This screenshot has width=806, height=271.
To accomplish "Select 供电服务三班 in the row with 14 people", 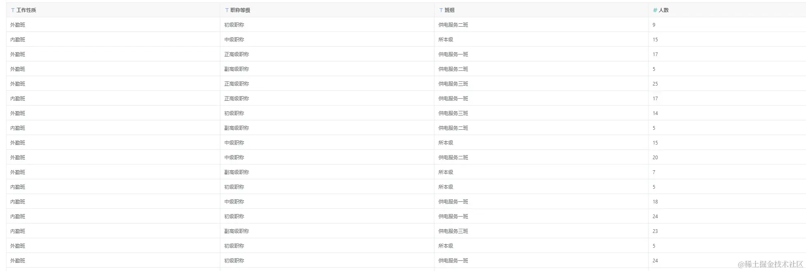I will point(453,113).
